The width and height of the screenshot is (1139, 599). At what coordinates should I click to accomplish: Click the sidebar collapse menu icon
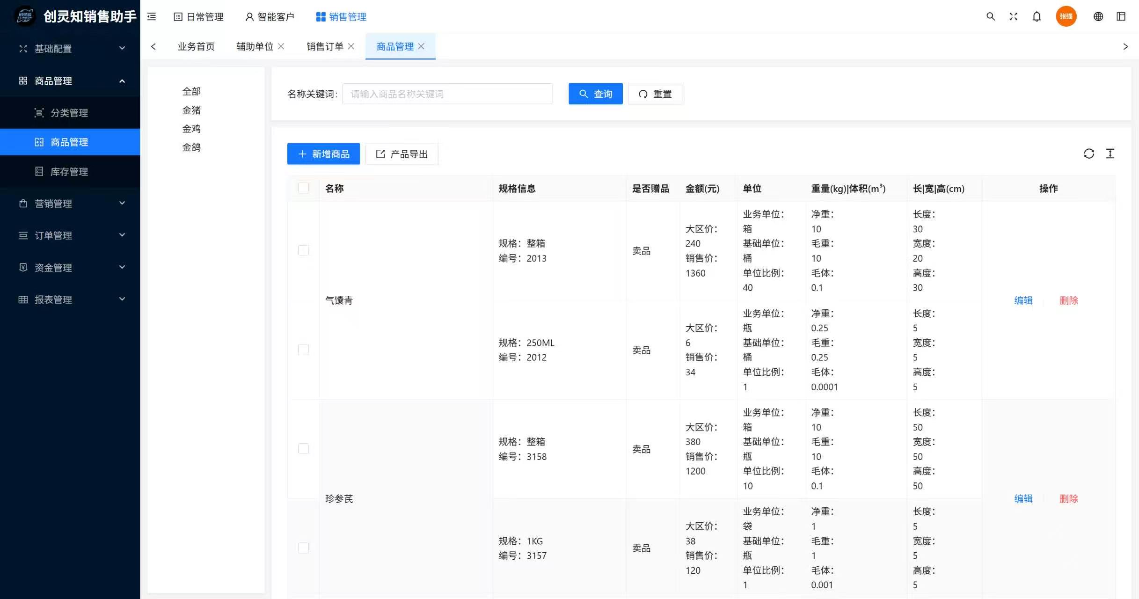click(152, 17)
